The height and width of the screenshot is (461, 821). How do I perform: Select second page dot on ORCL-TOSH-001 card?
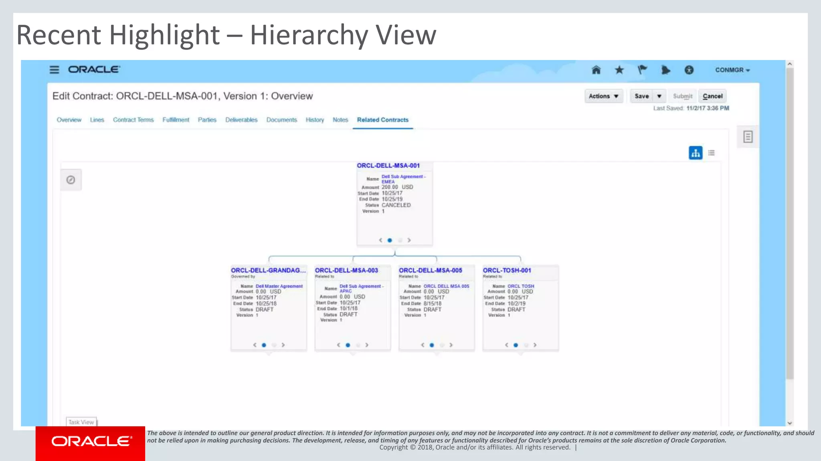coord(526,345)
